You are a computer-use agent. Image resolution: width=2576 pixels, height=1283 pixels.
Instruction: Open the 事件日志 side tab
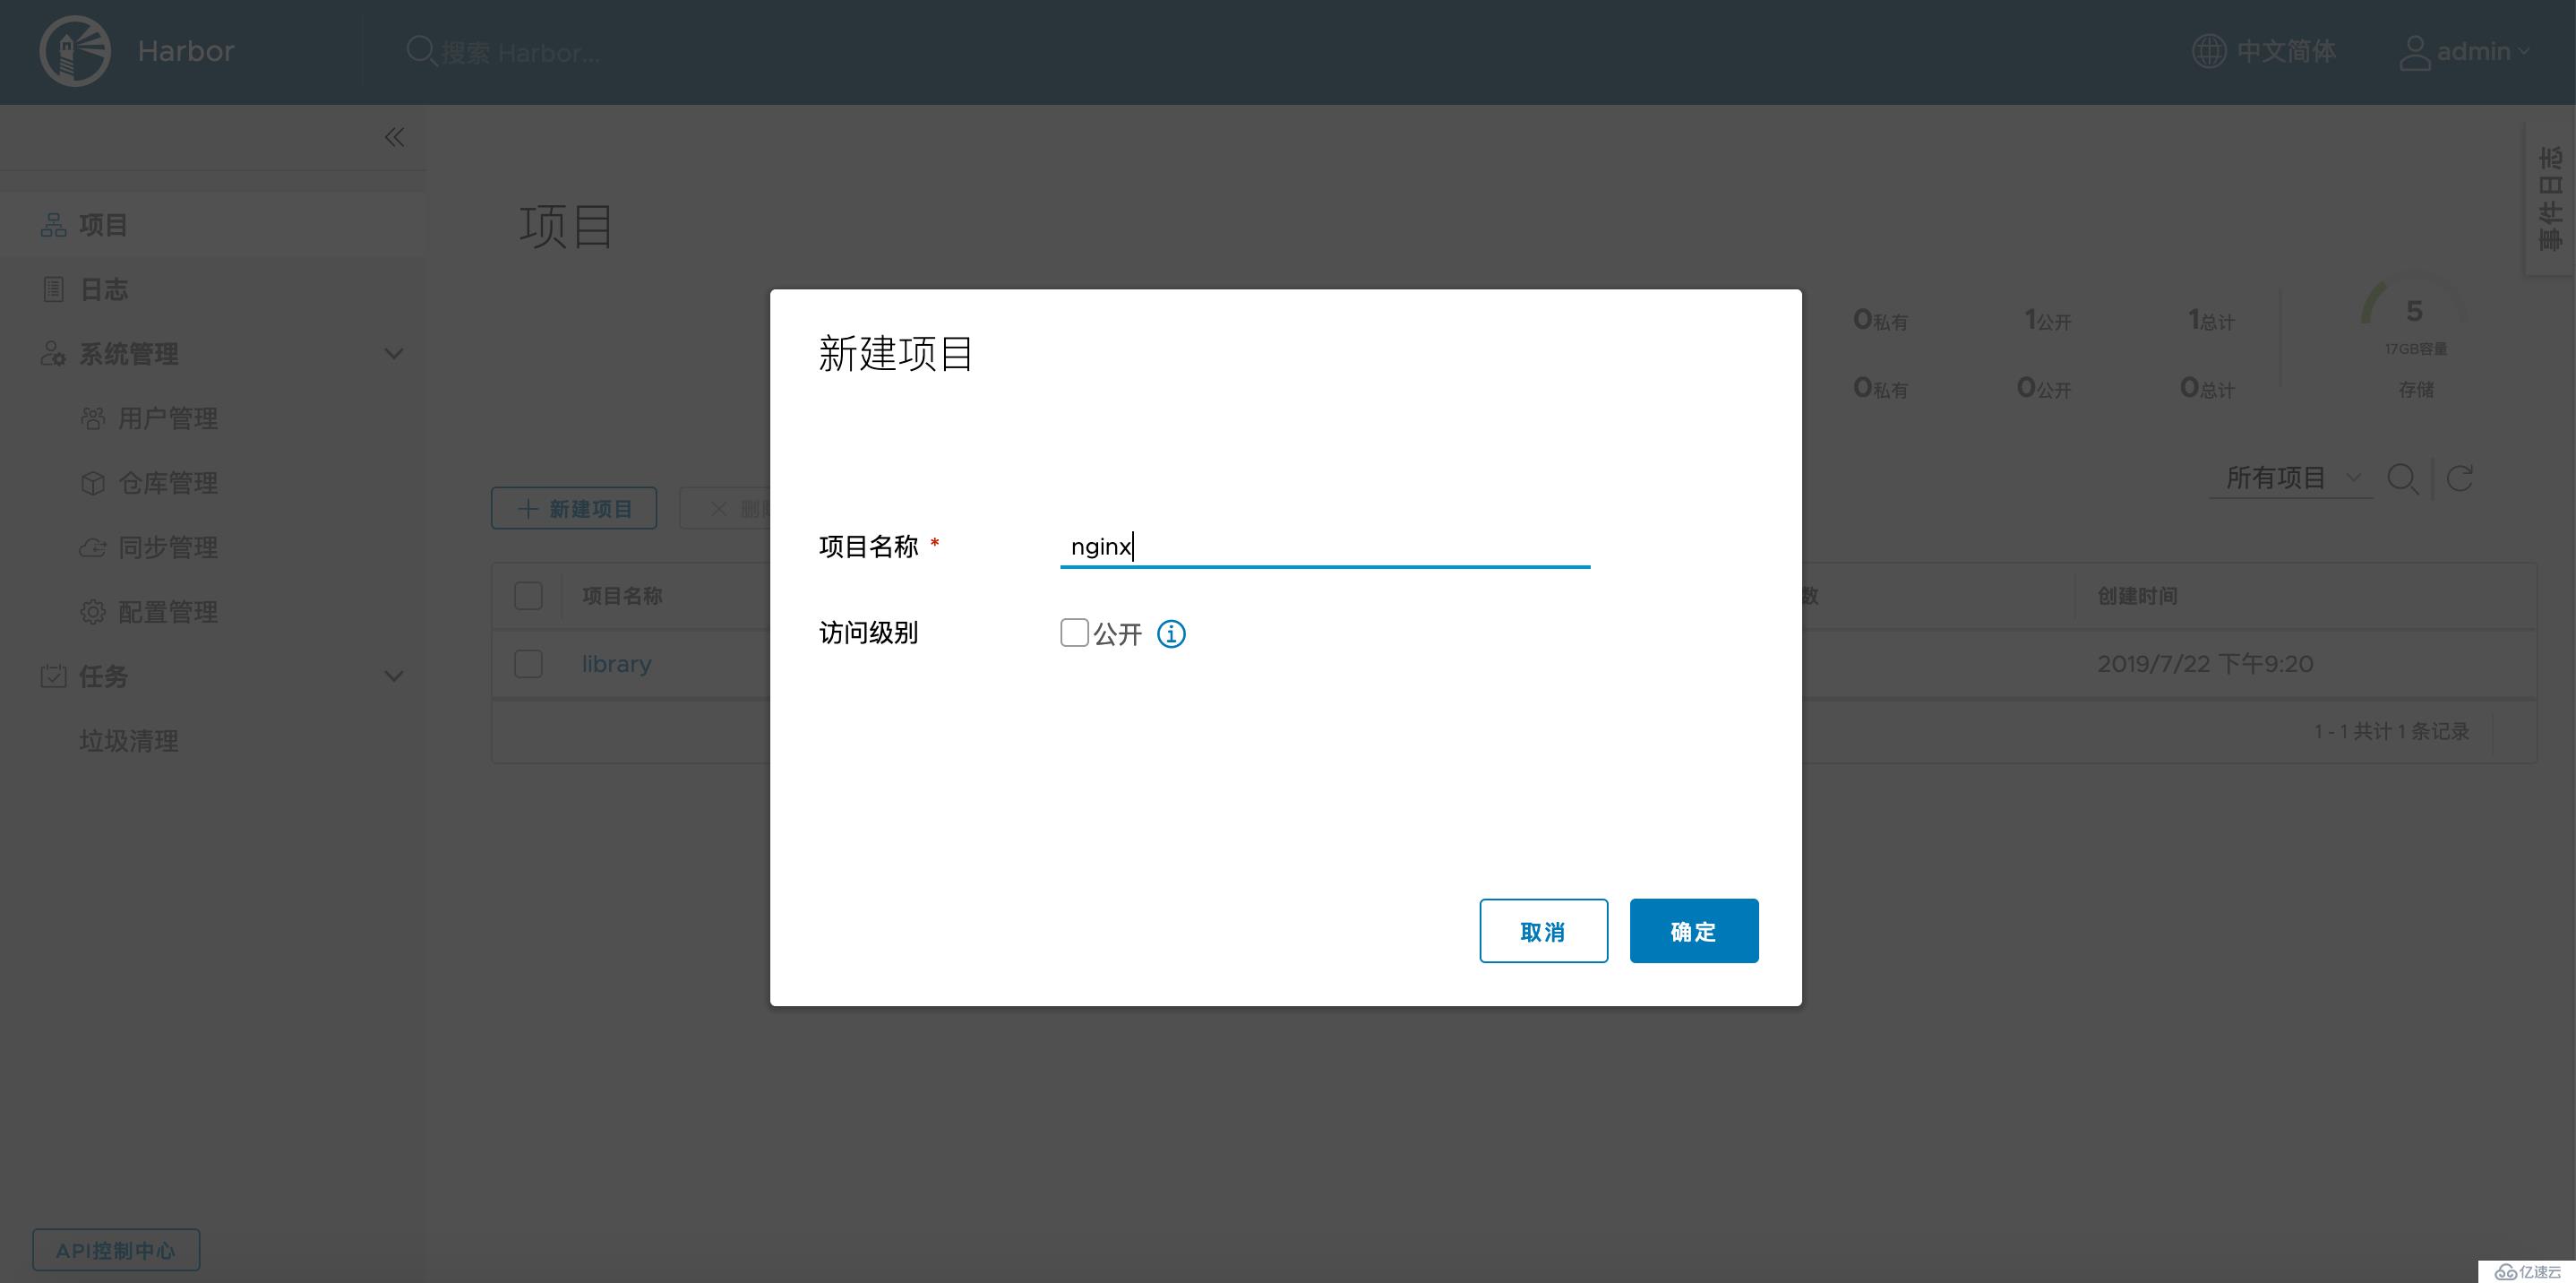[2551, 198]
